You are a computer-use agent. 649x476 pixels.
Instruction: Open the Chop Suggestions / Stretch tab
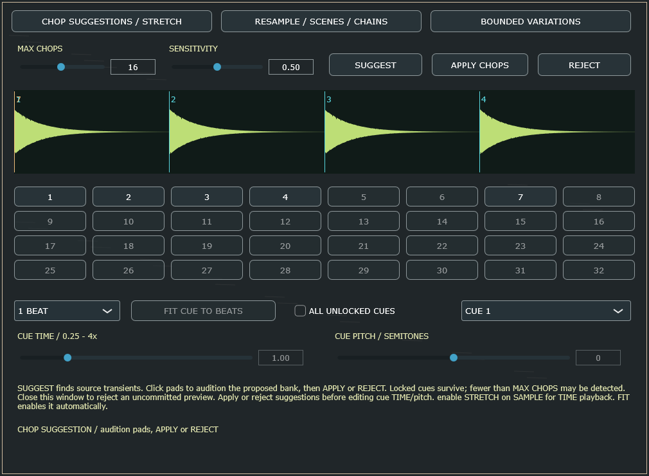(112, 21)
